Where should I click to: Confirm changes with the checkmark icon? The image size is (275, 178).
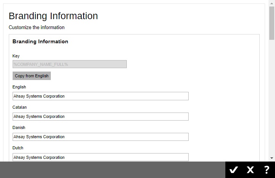coord(234,170)
